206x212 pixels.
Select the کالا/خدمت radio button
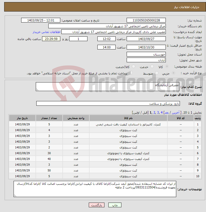pos(133,66)
